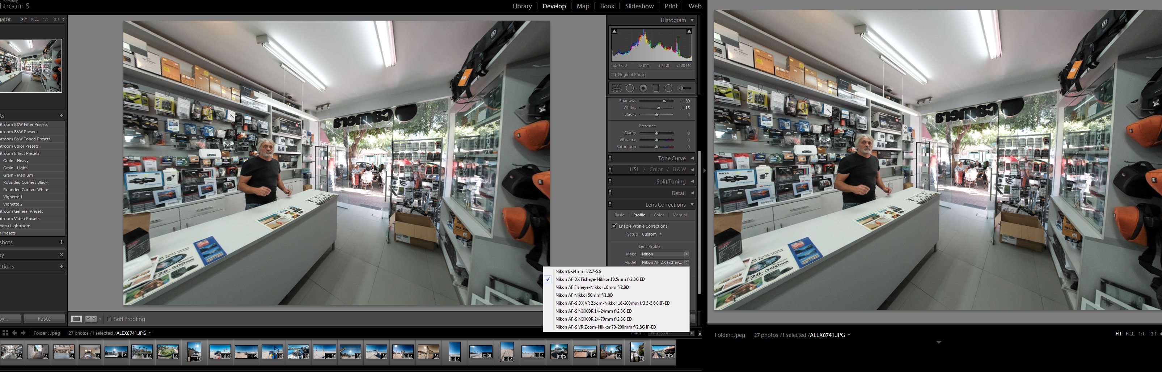Open the Setup Custom dropdown
Image resolution: width=1162 pixels, height=372 pixels.
coord(652,234)
